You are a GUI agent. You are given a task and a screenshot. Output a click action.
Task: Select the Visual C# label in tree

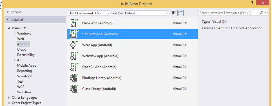19,28
